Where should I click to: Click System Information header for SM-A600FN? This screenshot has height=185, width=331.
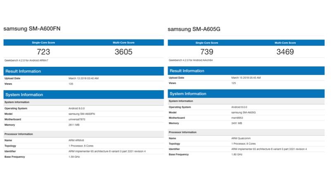24,95
